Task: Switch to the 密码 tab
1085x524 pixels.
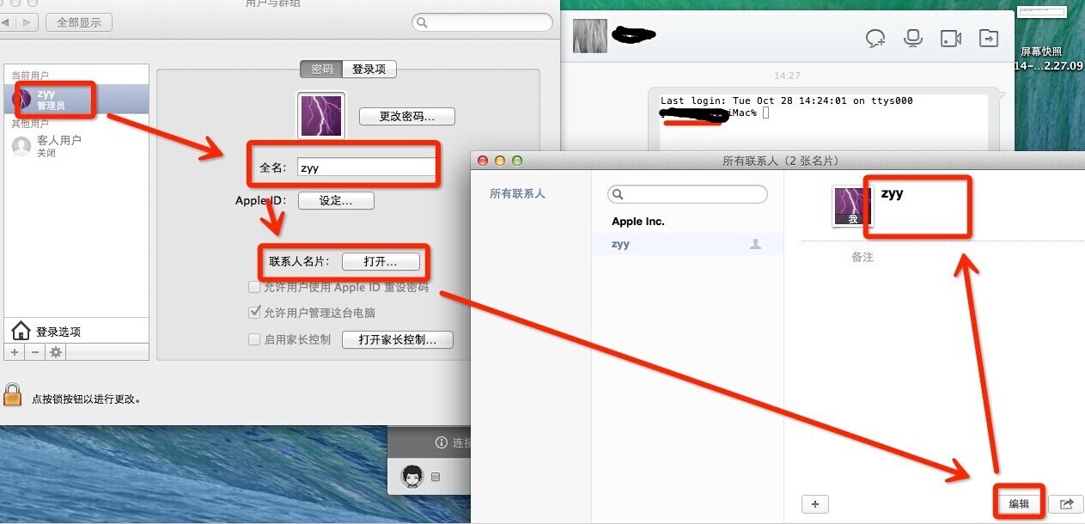Action: tap(321, 70)
